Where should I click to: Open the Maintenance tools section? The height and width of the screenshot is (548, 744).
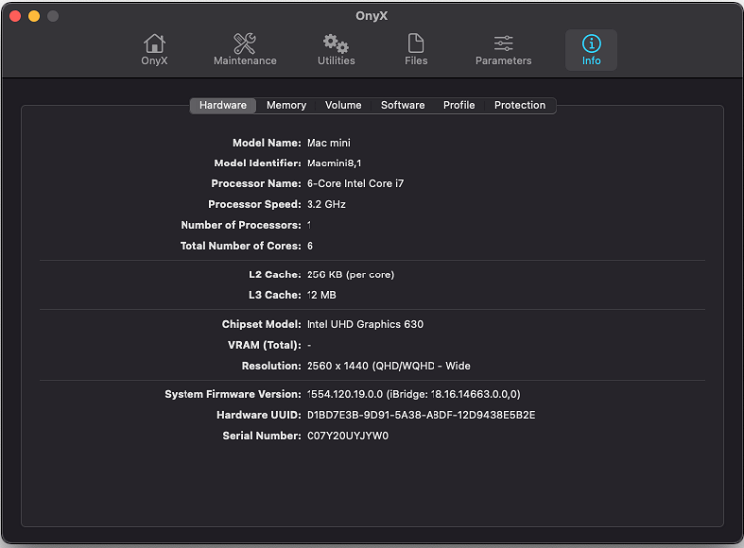245,50
